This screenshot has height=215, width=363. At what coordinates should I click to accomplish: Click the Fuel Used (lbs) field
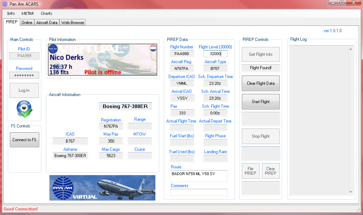point(182,158)
